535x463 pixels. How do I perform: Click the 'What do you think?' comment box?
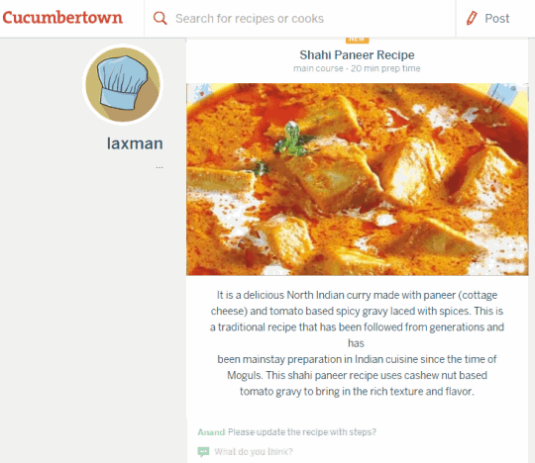click(x=254, y=452)
